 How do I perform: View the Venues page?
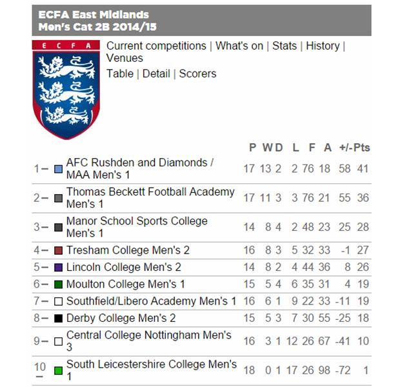point(125,59)
